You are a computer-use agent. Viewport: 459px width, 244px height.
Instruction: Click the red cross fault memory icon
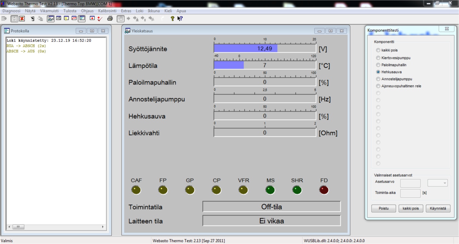pos(92,19)
